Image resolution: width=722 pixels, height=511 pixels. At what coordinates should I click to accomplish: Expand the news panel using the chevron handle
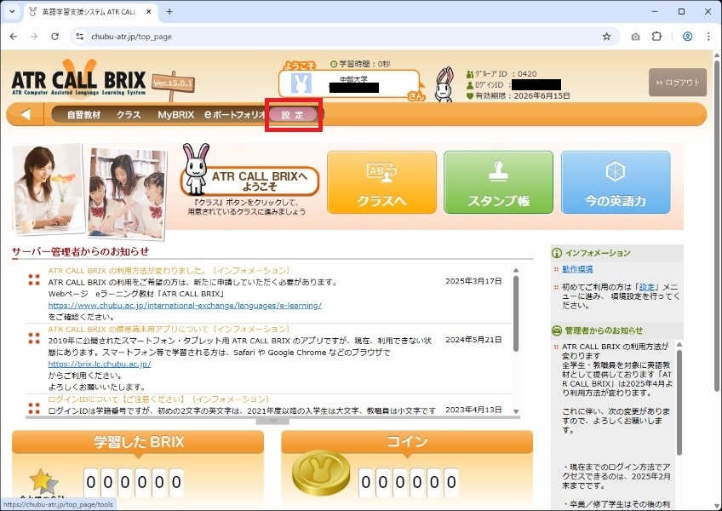click(x=272, y=421)
